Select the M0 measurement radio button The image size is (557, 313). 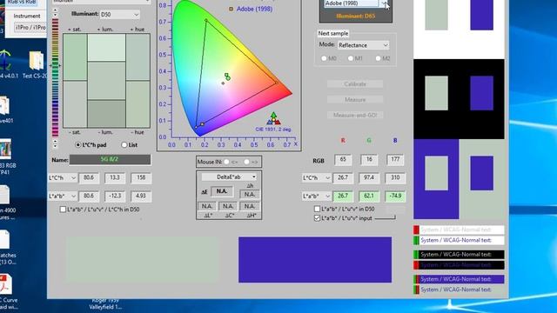click(x=324, y=58)
